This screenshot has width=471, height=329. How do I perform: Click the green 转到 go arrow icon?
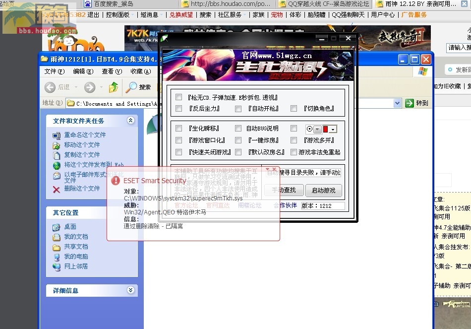[410, 103]
